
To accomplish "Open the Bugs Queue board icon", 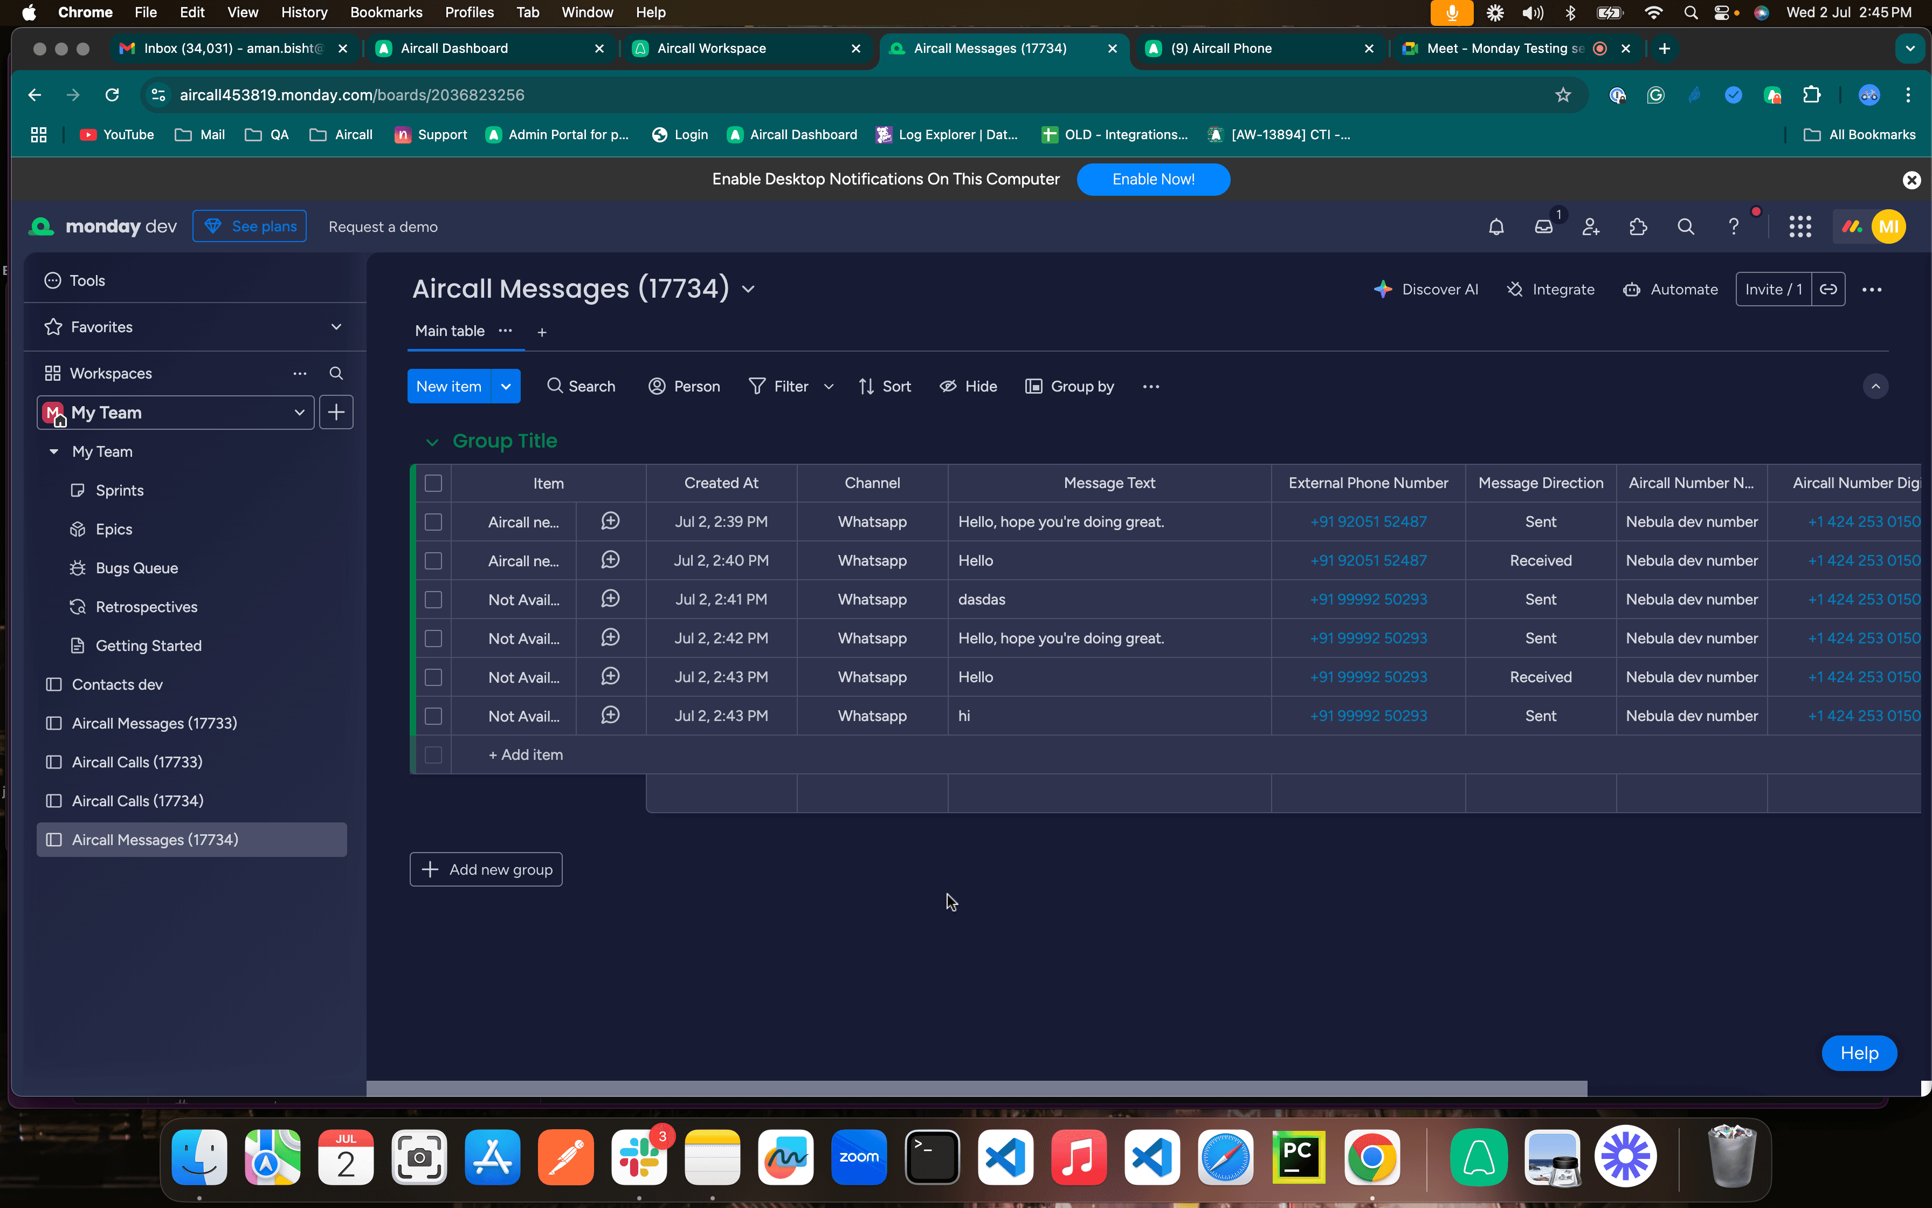I will [78, 567].
